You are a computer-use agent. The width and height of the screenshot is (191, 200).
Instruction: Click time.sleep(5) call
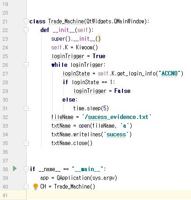point(91,108)
